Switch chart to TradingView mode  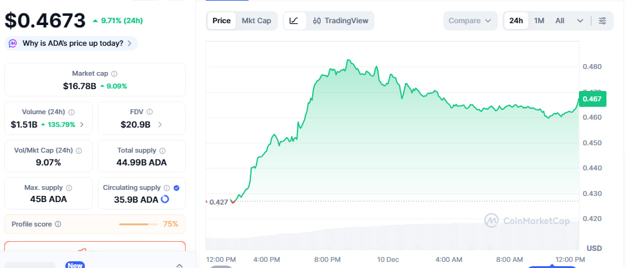[x=341, y=21]
